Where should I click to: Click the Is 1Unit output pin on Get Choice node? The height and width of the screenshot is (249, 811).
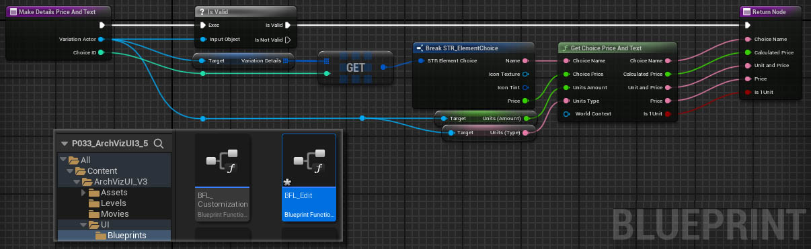[x=668, y=113]
